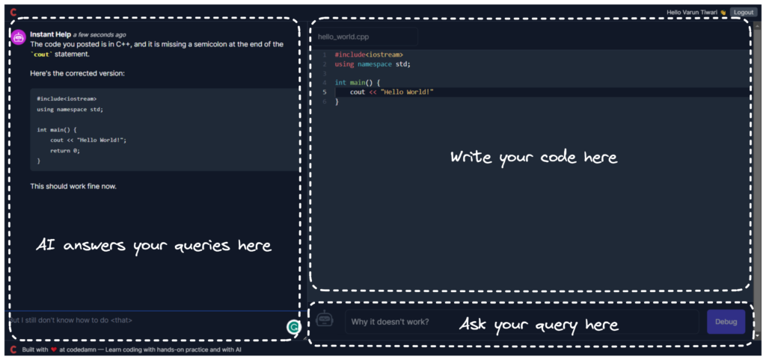Screen dimensions: 766x360
Task: Click the codedamn logo in the footer
Action: [13, 350]
